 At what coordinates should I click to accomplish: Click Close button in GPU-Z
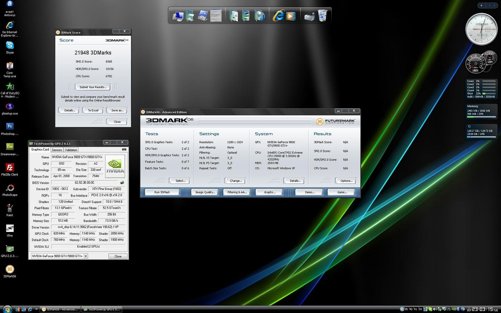coord(118,256)
